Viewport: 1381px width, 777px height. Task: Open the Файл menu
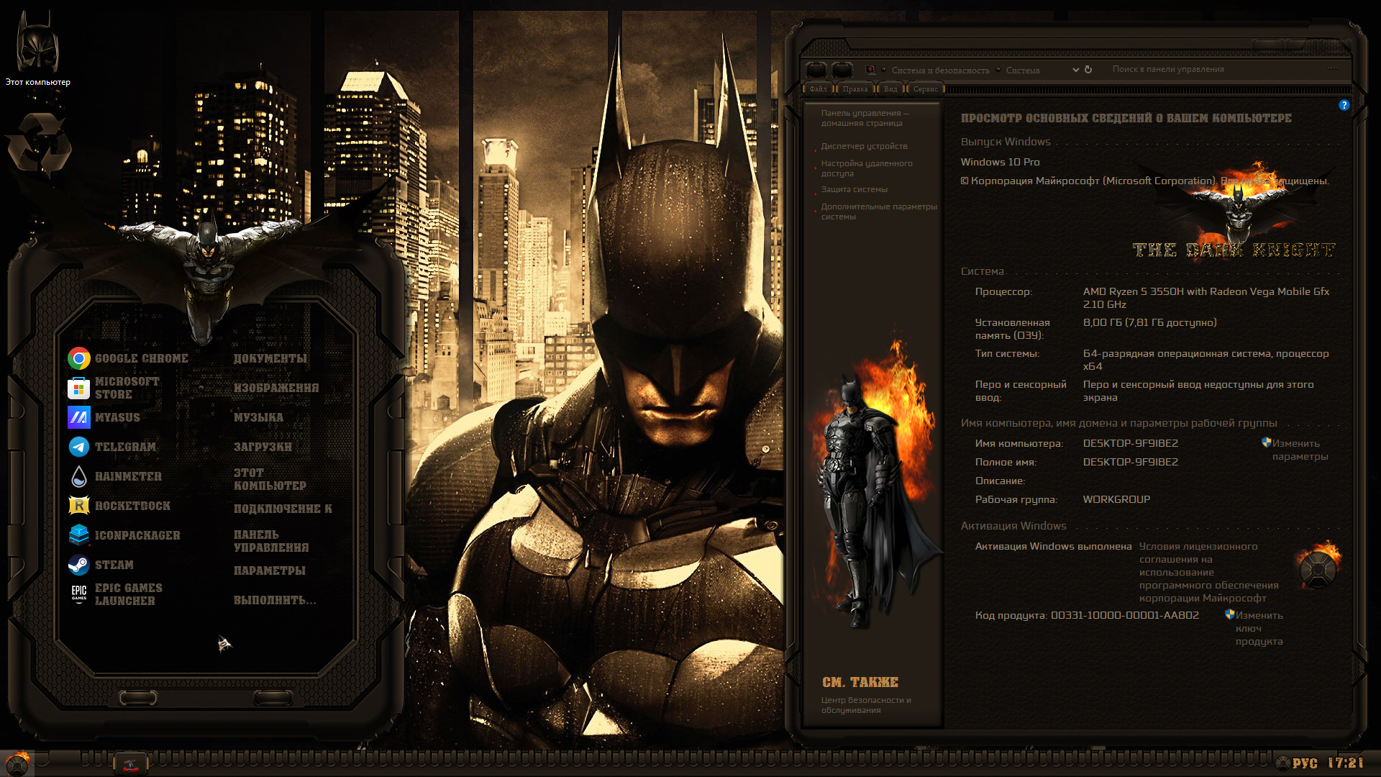(818, 89)
